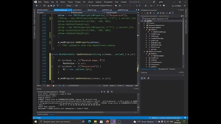The height and width of the screenshot is (124, 221).
Task: Open the Сборка menu
Action: coord(70,2)
